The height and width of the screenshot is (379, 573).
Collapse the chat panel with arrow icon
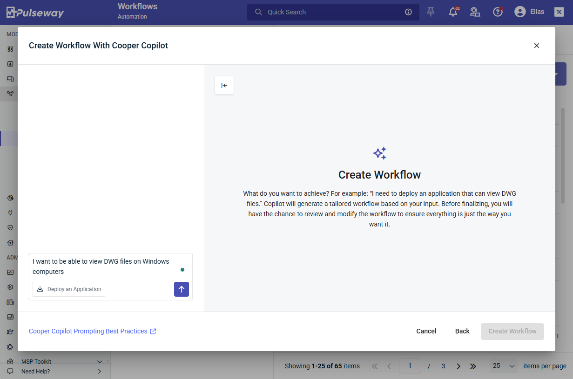pyautogui.click(x=224, y=85)
